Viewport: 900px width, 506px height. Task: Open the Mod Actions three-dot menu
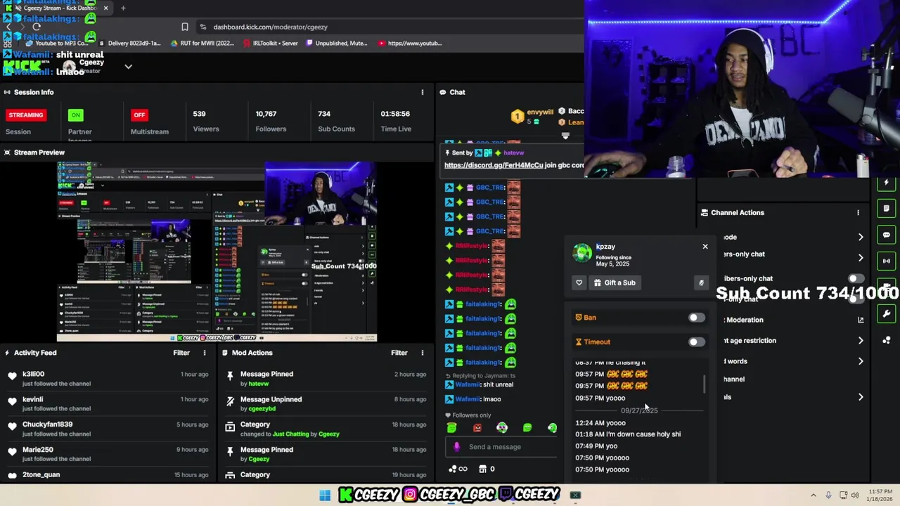(423, 353)
